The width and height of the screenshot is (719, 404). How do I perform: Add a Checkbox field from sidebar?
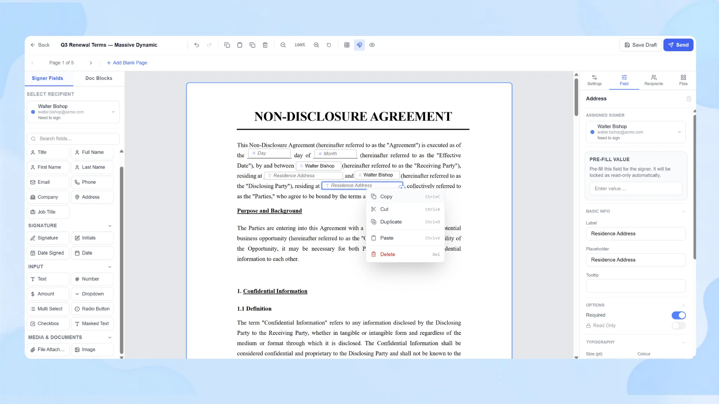(48, 324)
